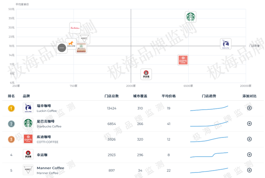265x178 pixels.
Task: Click the 18元 y-axis tick label
Action: tap(12, 46)
